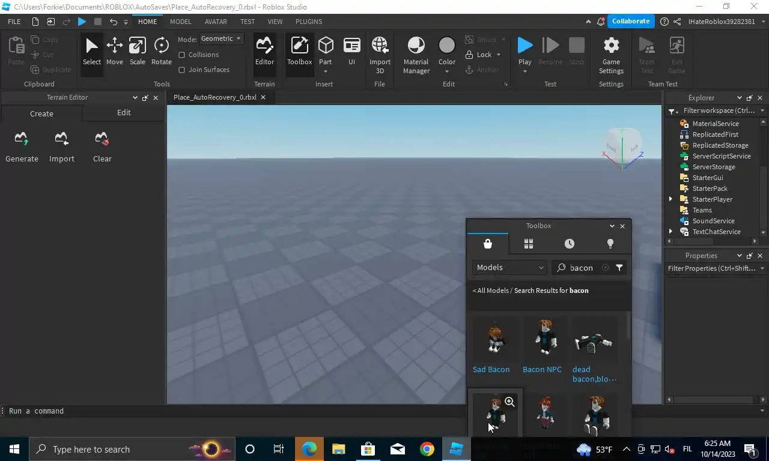Viewport: 769px width, 461px height.
Task: Expand the TextChatService tree node
Action: (670, 232)
